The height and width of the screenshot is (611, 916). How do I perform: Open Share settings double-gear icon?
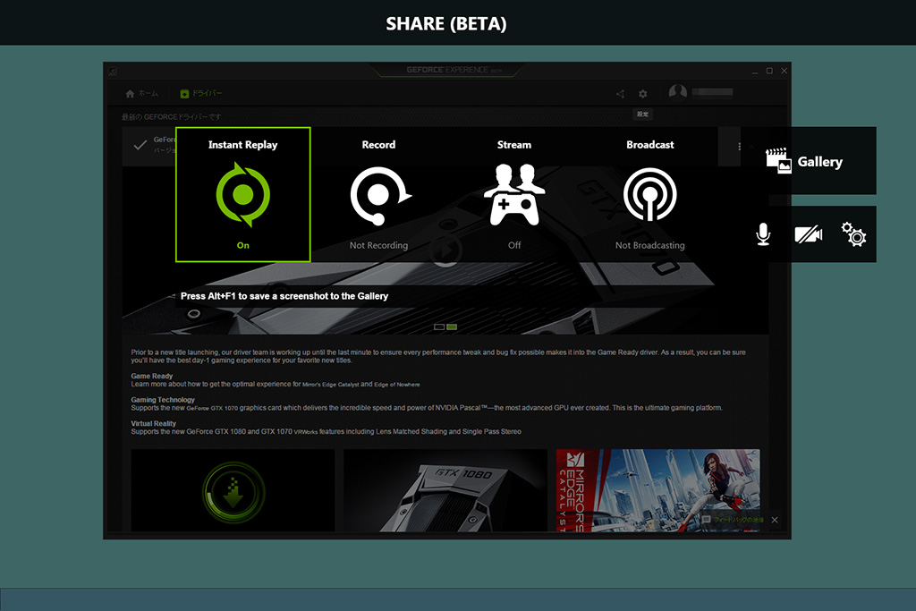(x=853, y=234)
